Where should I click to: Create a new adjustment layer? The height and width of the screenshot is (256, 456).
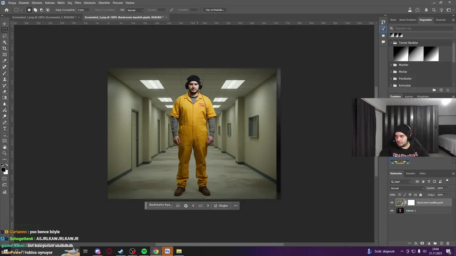(429, 244)
